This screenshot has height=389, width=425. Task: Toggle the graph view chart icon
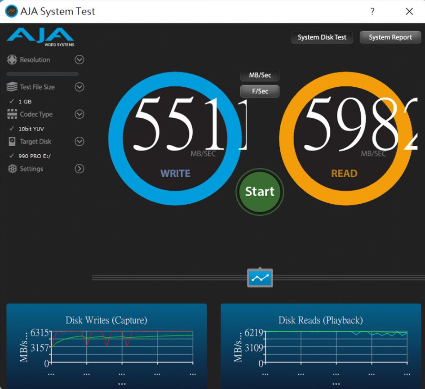(x=260, y=278)
